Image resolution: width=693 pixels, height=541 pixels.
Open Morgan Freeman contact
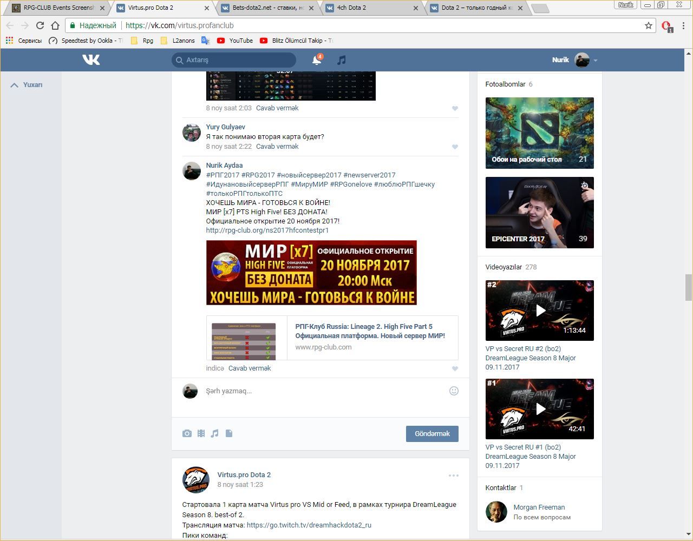(x=539, y=507)
